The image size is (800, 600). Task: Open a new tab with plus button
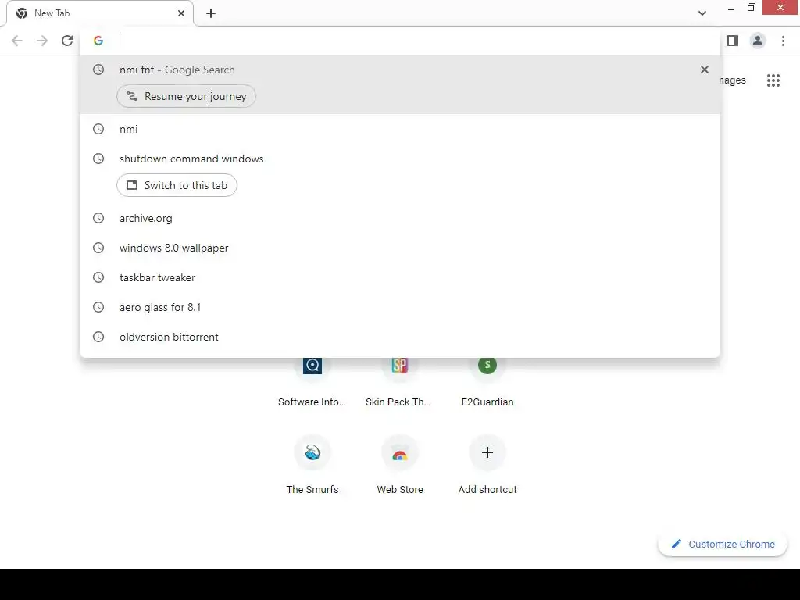pos(211,13)
